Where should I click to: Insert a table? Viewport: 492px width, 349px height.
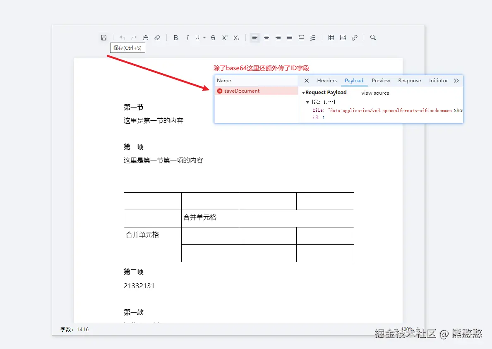[331, 38]
